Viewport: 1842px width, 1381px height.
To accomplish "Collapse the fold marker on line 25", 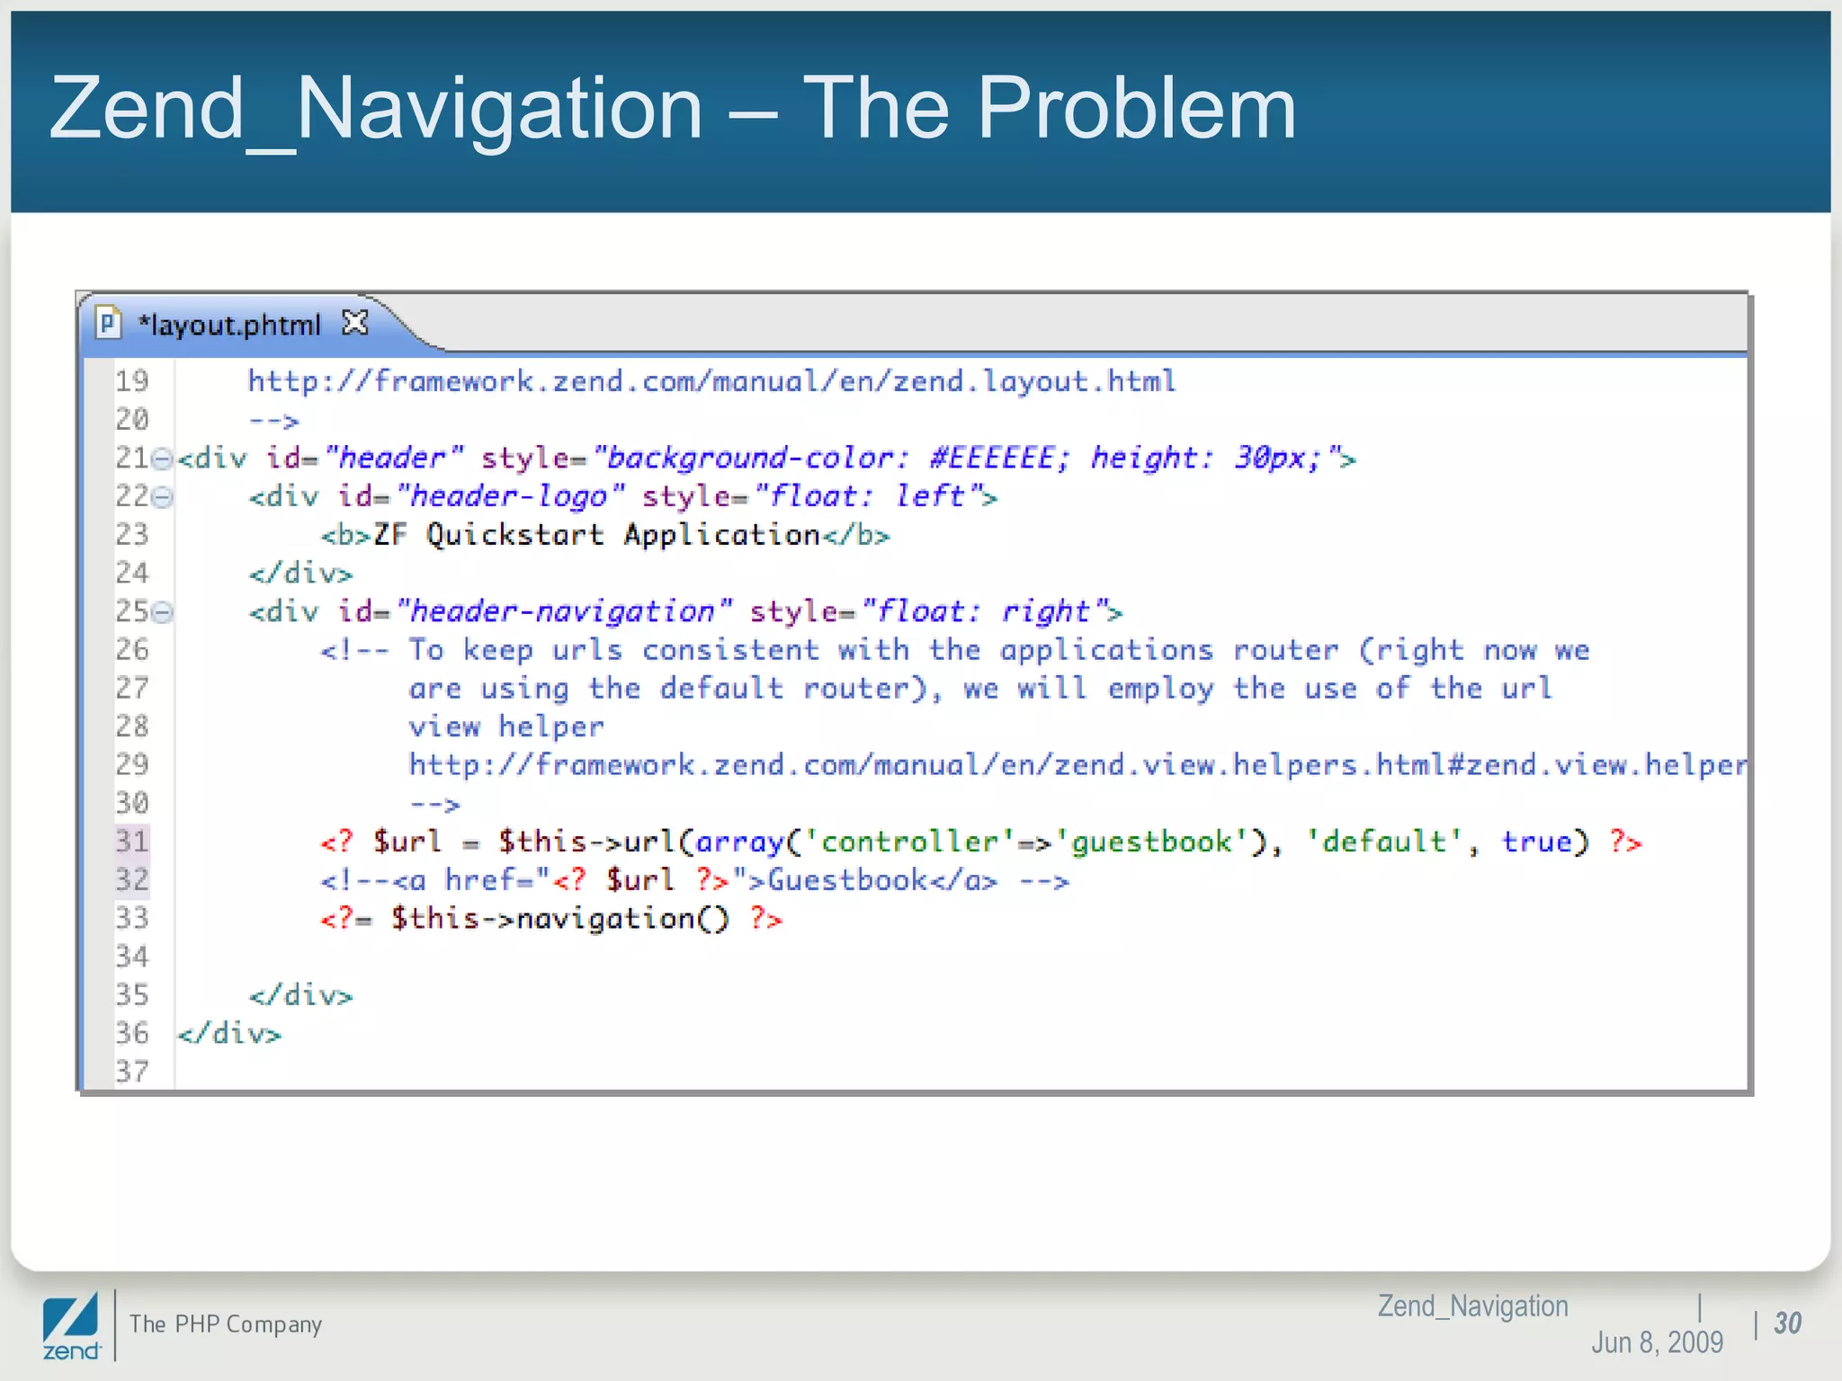I will (162, 612).
